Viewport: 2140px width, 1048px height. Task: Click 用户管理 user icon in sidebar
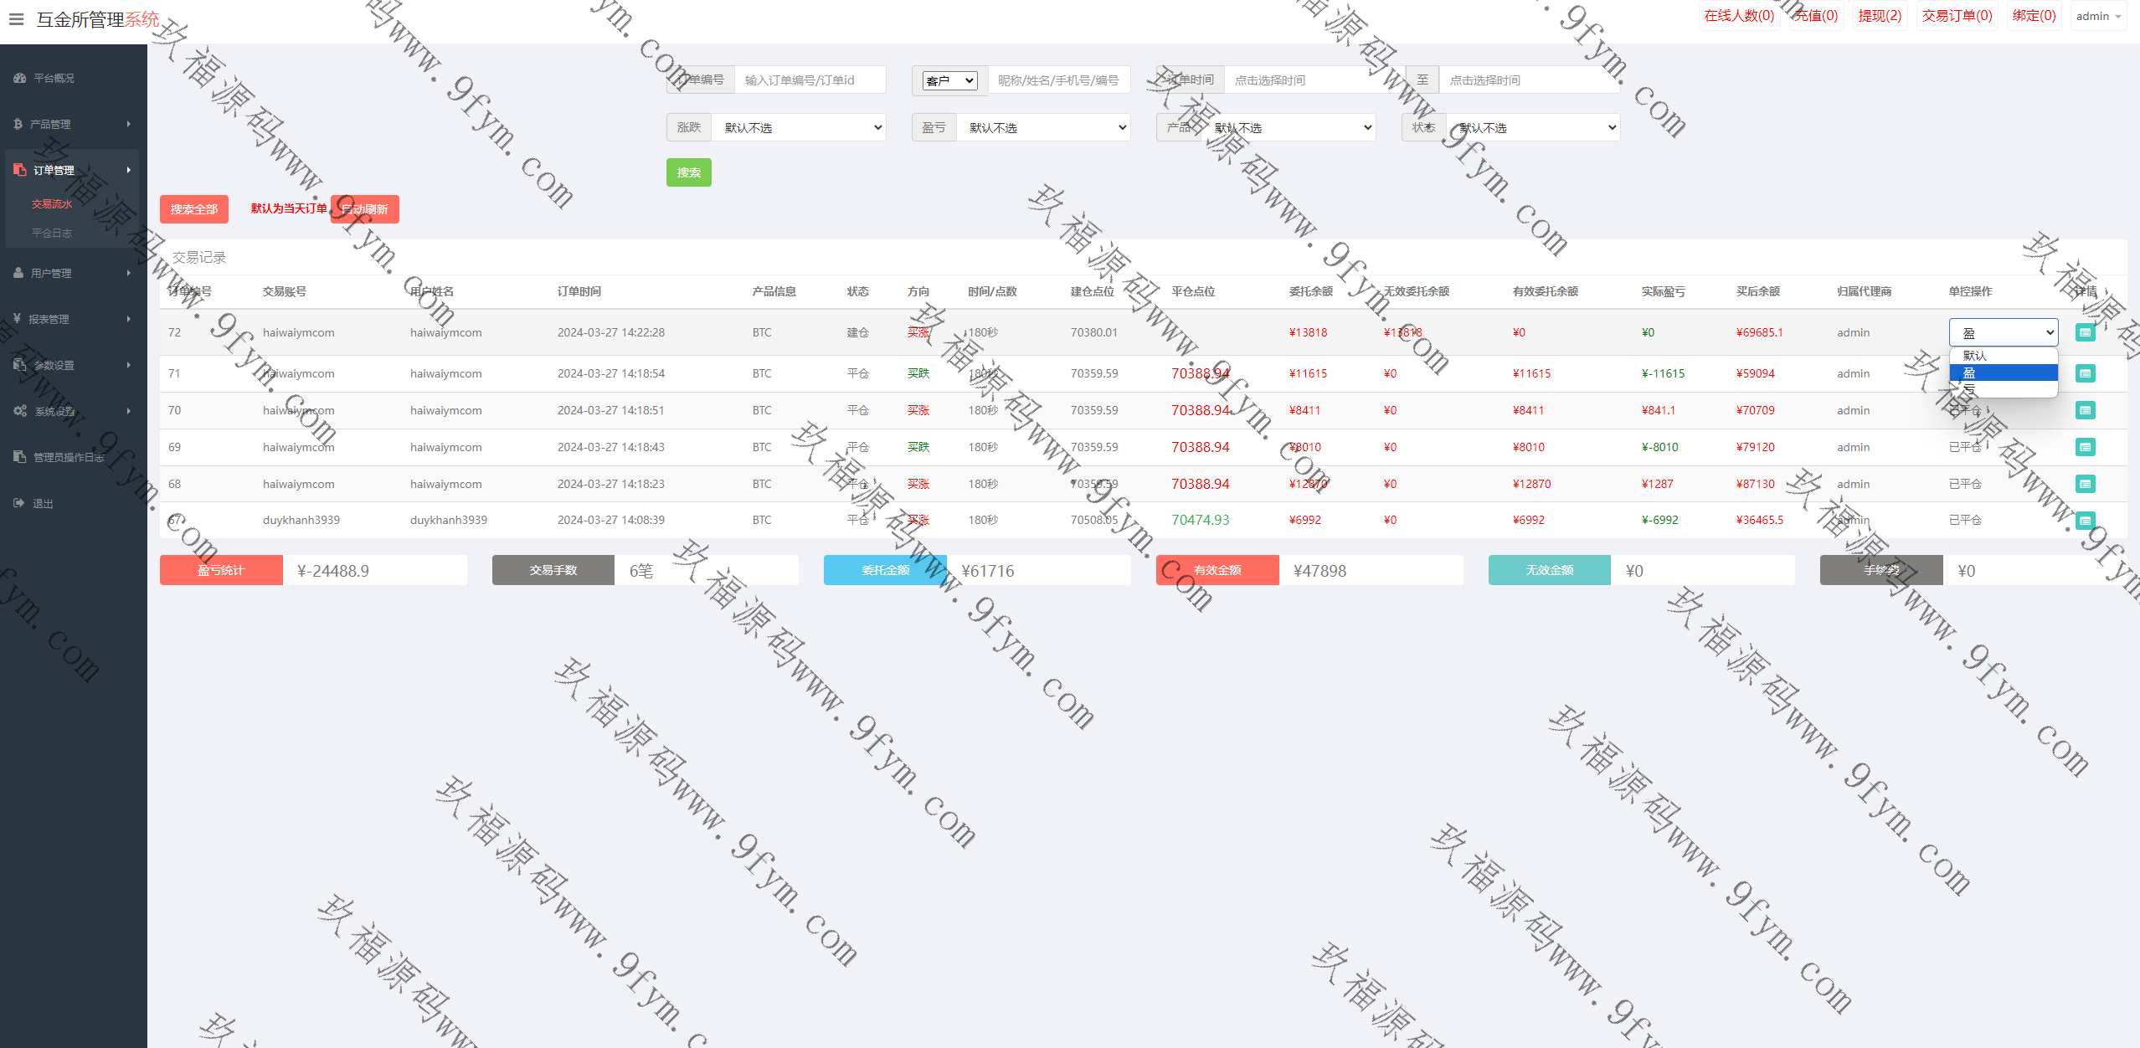[18, 273]
